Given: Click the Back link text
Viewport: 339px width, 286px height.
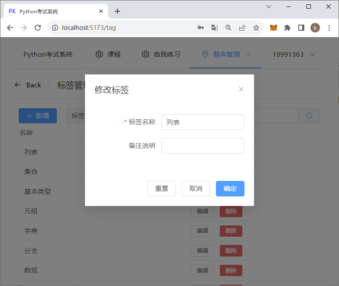Looking at the screenshot, I should click(x=34, y=85).
